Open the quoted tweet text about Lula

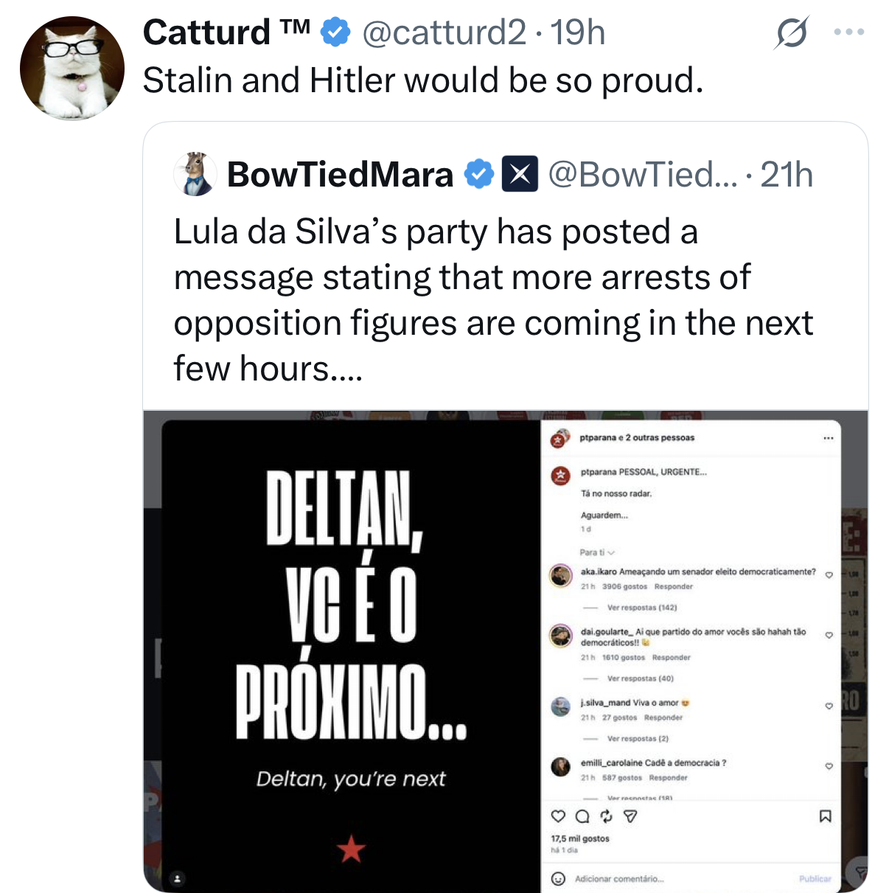493,300
